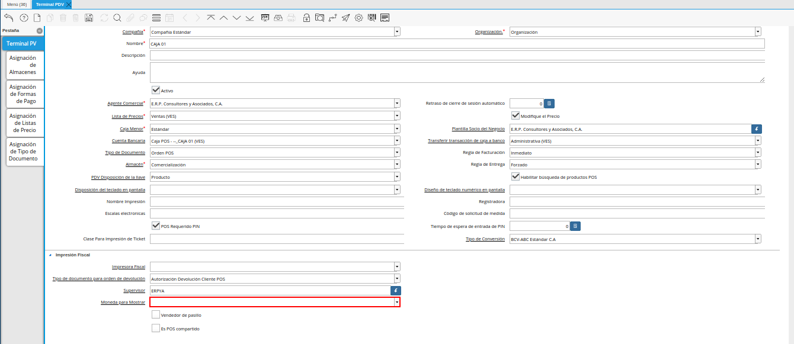794x344 pixels.
Task: Switch to Asignación de Almacenes tab
Action: pyautogui.click(x=23, y=65)
